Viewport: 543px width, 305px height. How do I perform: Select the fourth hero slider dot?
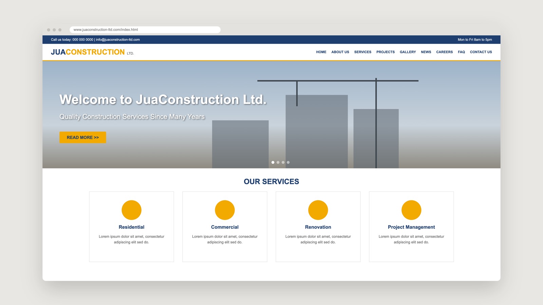point(288,162)
